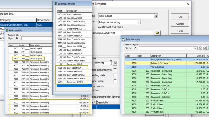Click the WES??? department mask field
The height and width of the screenshot is (117, 209).
104,63
